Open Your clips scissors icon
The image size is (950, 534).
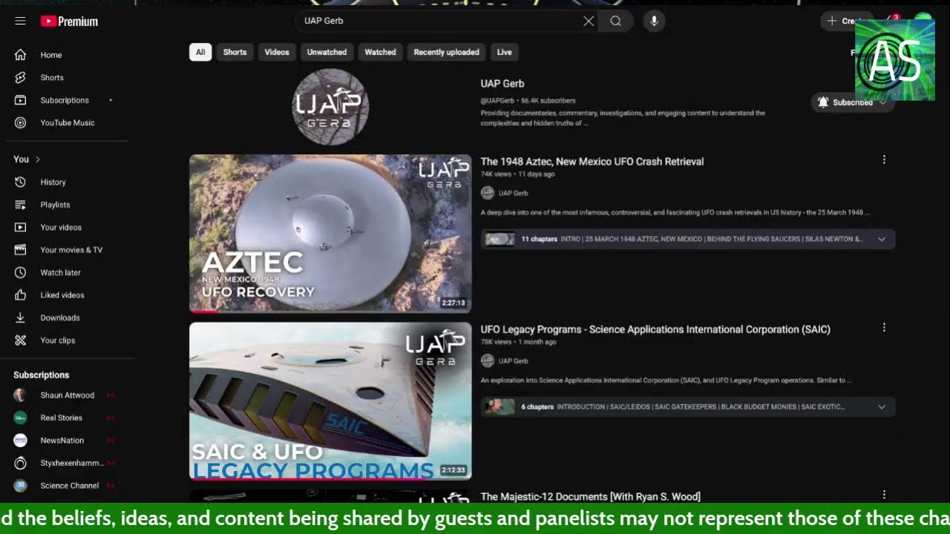21,340
